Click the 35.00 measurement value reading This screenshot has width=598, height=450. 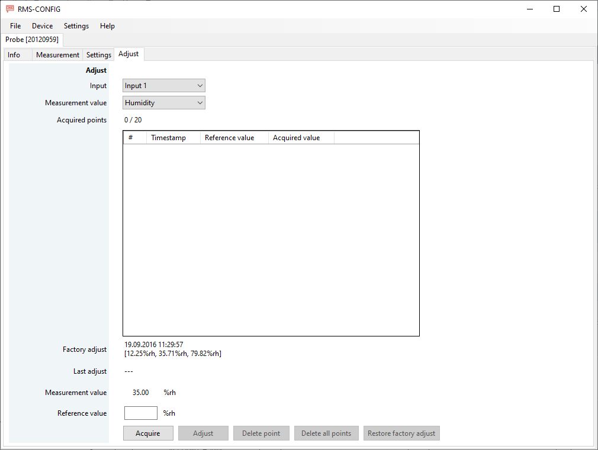[x=141, y=393]
